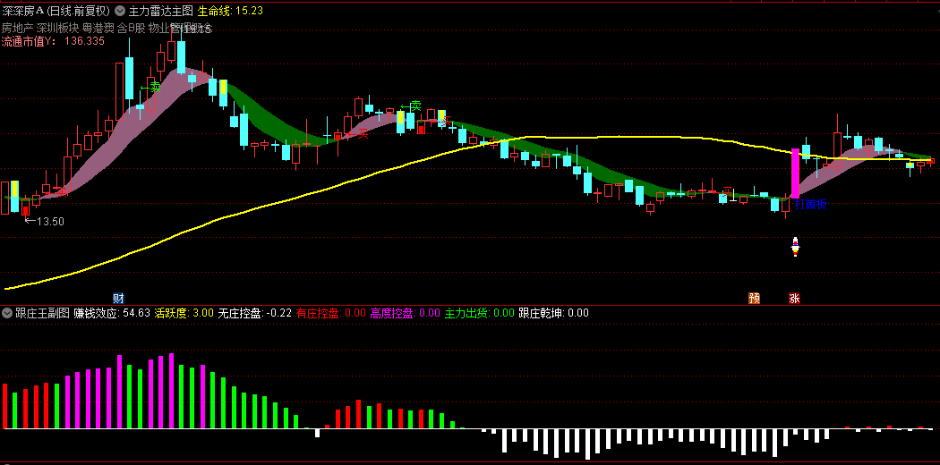Click the red 涨 limit-up marker icon
The image size is (940, 465).
[x=794, y=298]
